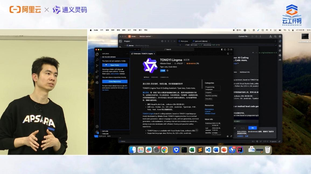The image size is (311, 174).
Task: Expand the TIMELINE section
Action: tap(105, 134)
